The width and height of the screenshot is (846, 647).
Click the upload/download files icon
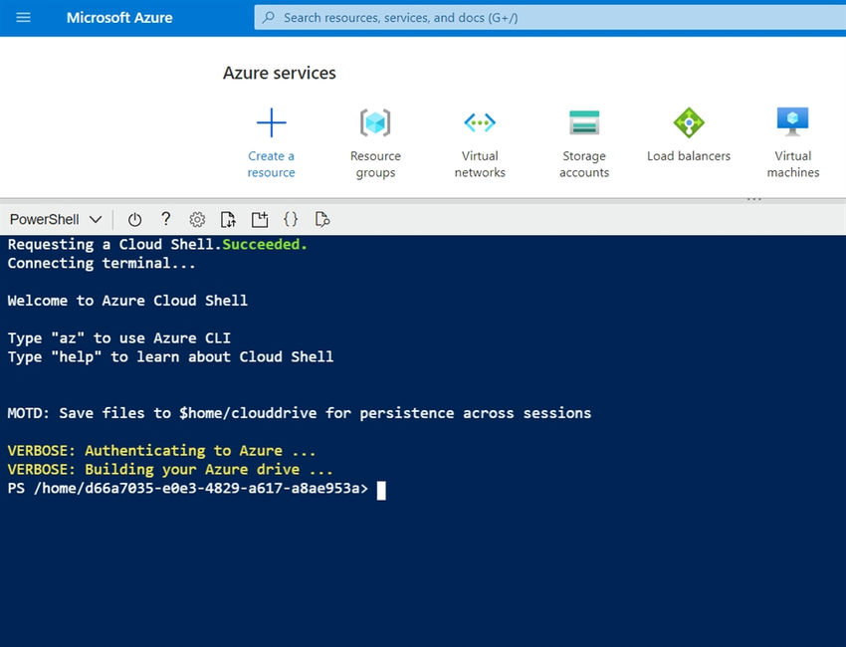228,219
